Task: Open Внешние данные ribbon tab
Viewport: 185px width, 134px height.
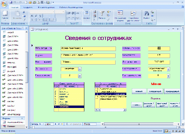Action: tap(46, 7)
